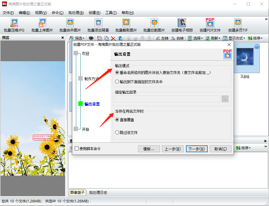Viewport: 269px width, 206px height.
Task: Click the 下一步(N) button
Action: (x=197, y=149)
